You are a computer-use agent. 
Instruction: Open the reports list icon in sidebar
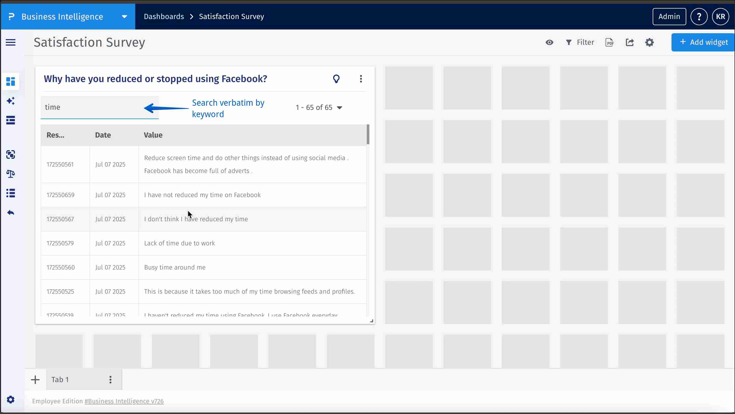[11, 120]
